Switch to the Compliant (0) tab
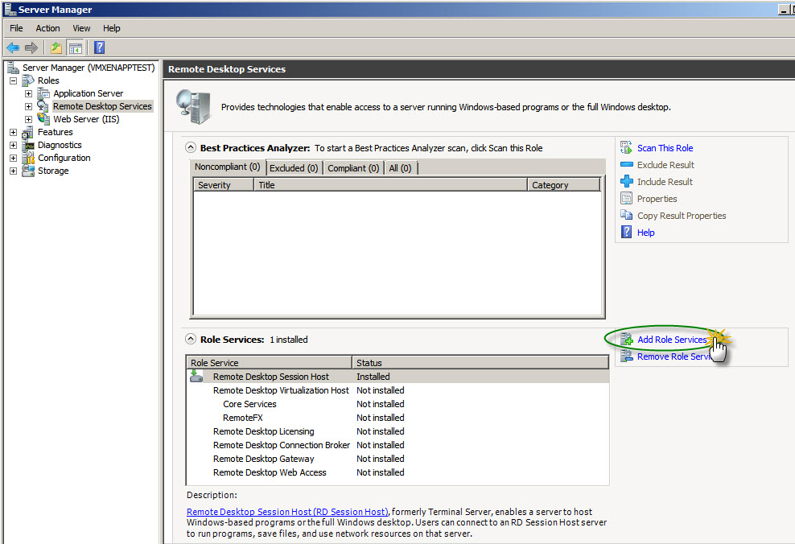This screenshot has width=795, height=544. tap(353, 168)
